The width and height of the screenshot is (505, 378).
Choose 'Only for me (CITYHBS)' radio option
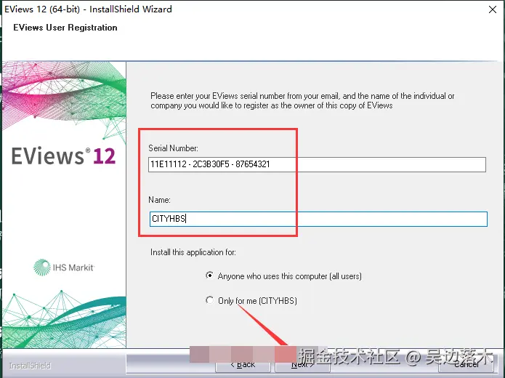click(x=209, y=300)
